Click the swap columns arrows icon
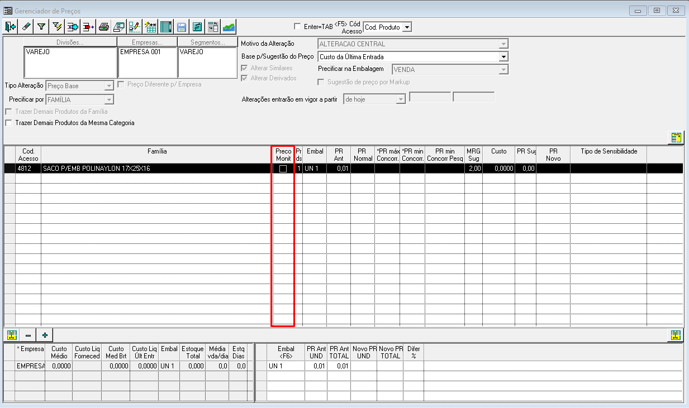 coord(213,26)
